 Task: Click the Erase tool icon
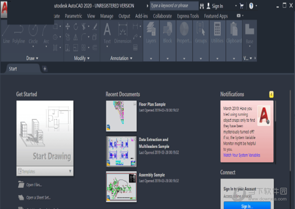[95, 27]
